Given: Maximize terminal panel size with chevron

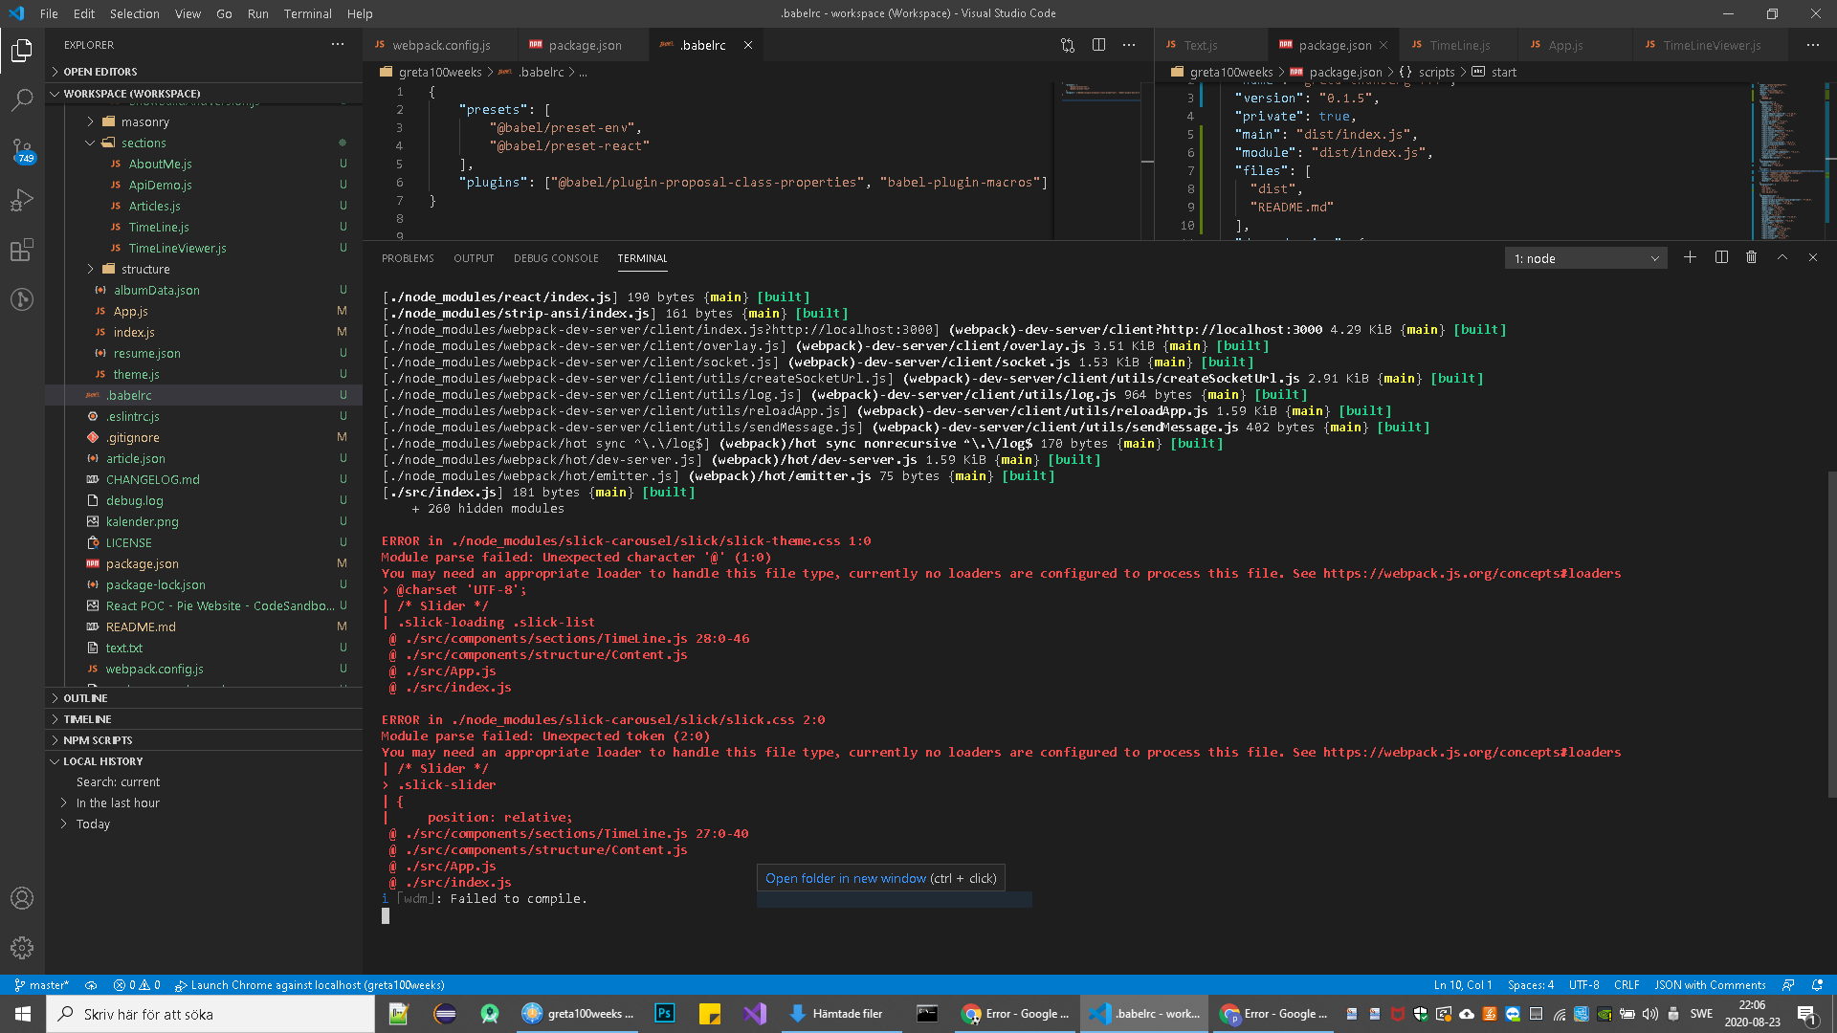Looking at the screenshot, I should pos(1782,257).
